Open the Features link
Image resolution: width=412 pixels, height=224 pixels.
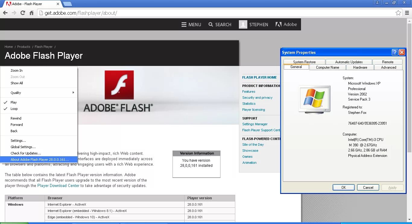coord(249,92)
